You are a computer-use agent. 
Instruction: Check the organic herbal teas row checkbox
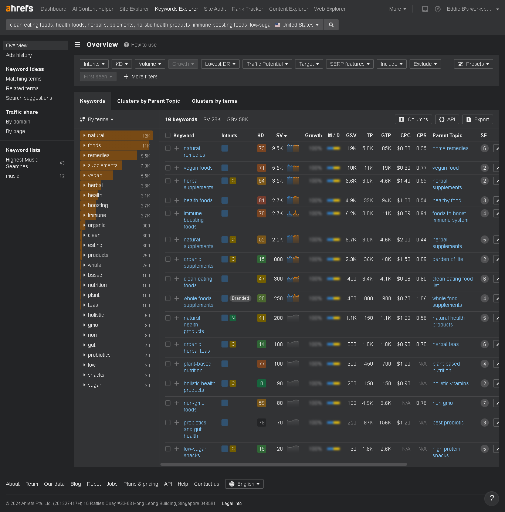168,344
